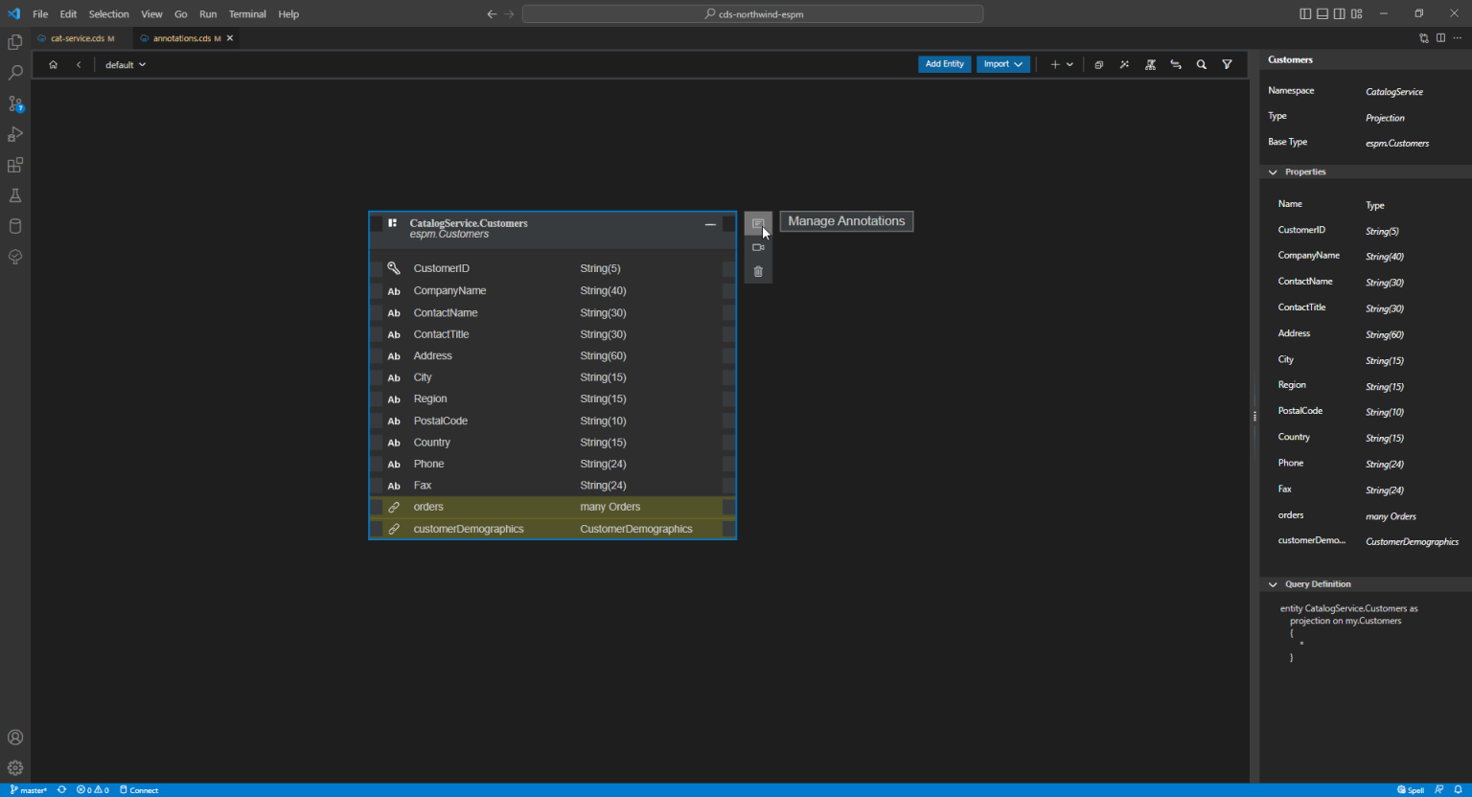The height and width of the screenshot is (797, 1472).
Task: Open the Terminal menu
Action: (247, 13)
